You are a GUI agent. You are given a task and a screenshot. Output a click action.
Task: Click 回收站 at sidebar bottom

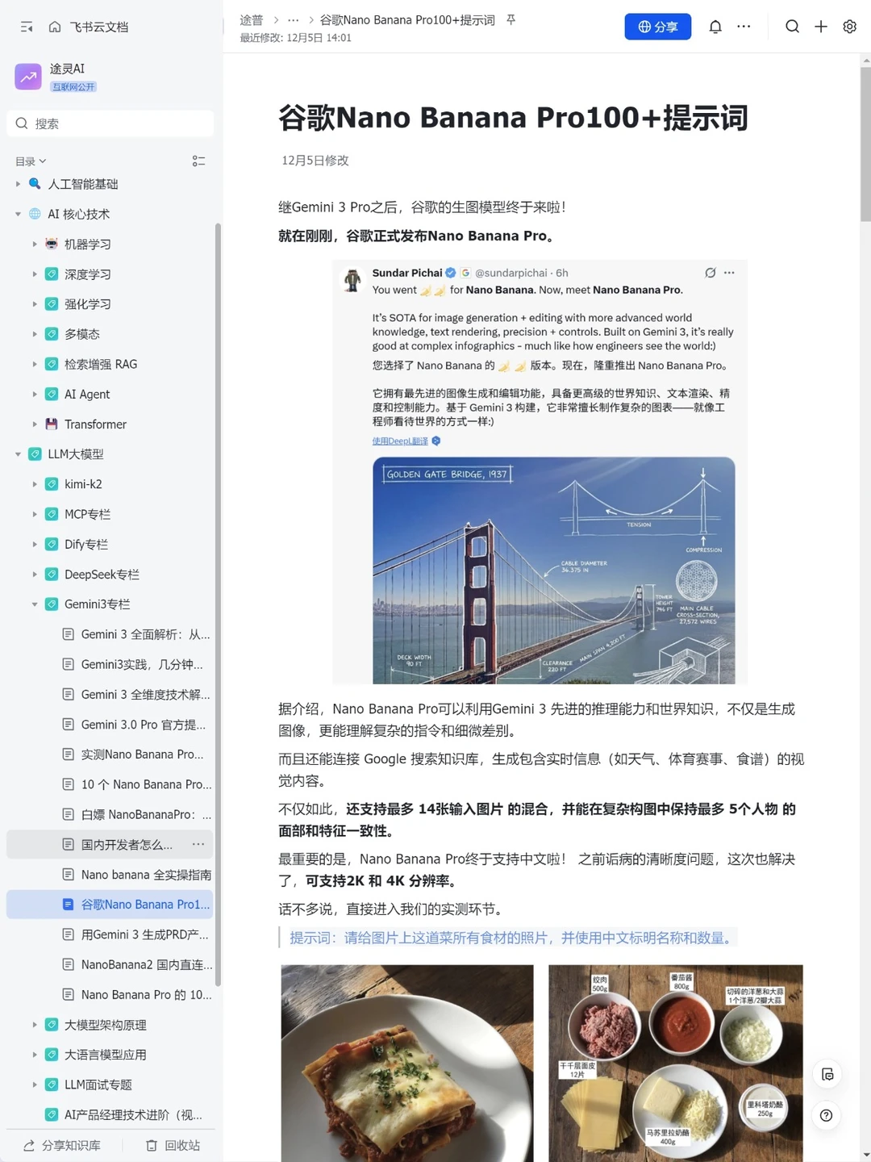[x=173, y=1146]
